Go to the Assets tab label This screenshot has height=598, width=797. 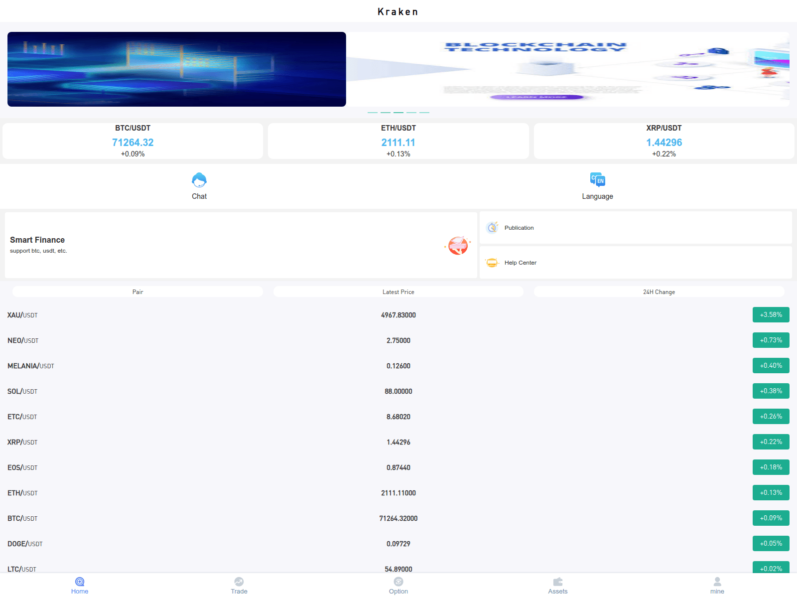[558, 592]
